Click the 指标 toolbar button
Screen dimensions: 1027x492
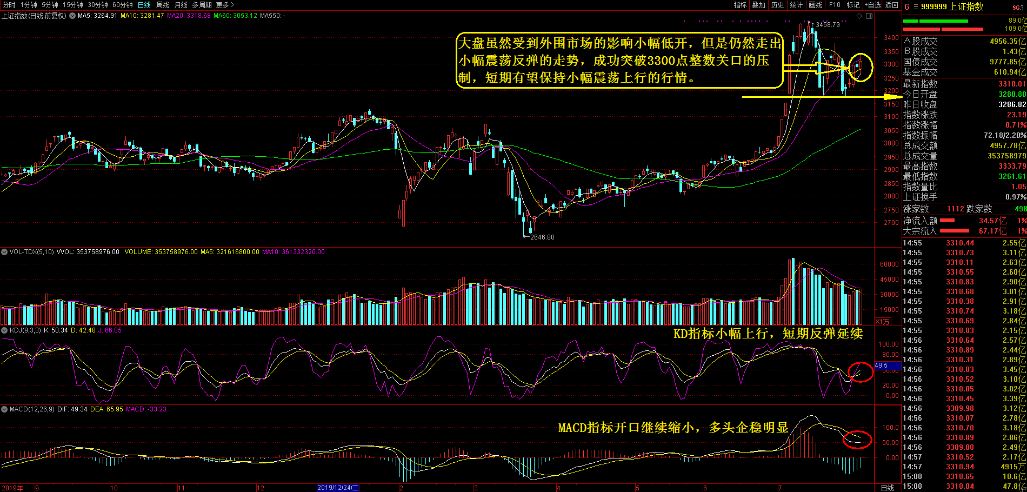tap(741, 5)
